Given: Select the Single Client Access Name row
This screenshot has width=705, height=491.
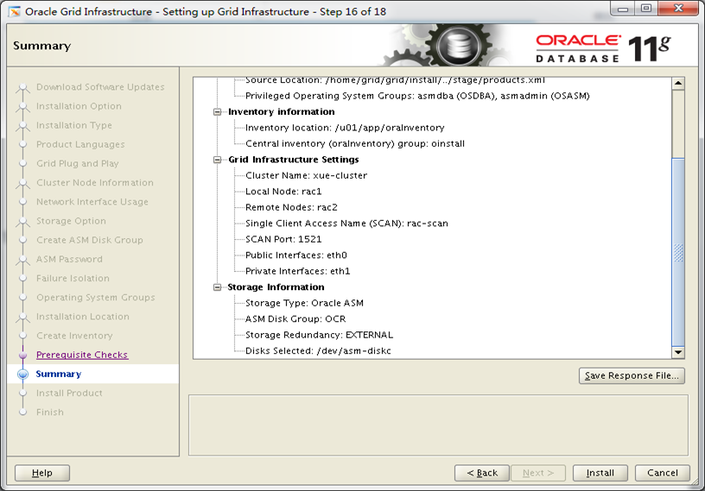Looking at the screenshot, I should coord(346,223).
